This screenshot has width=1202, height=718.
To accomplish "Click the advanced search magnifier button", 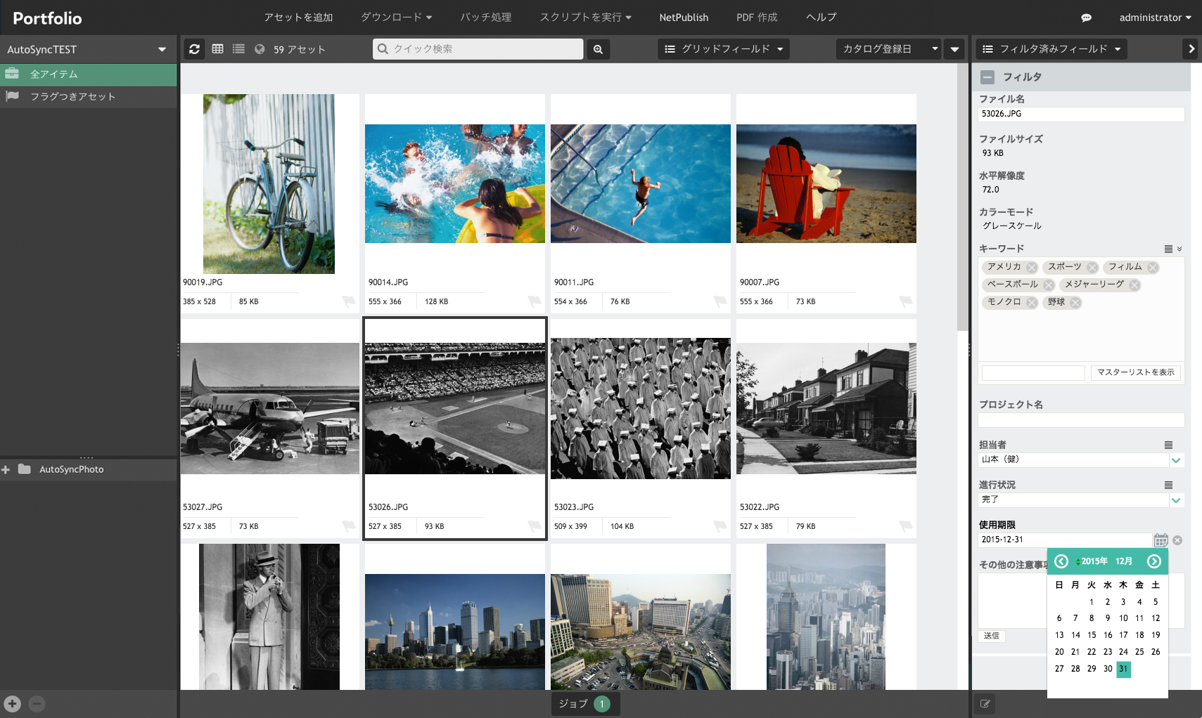I will point(598,49).
